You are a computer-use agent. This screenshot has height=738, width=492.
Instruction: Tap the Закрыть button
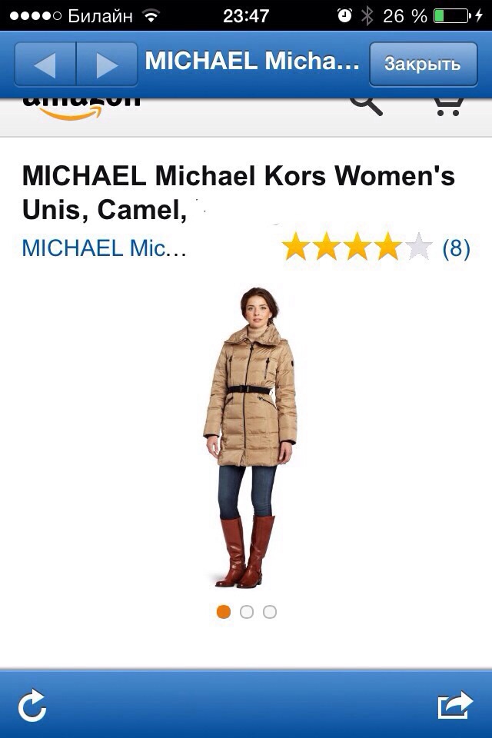coord(424,64)
